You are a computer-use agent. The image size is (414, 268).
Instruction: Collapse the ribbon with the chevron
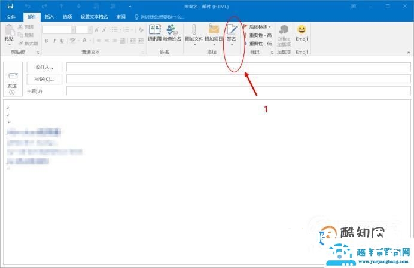[409, 53]
